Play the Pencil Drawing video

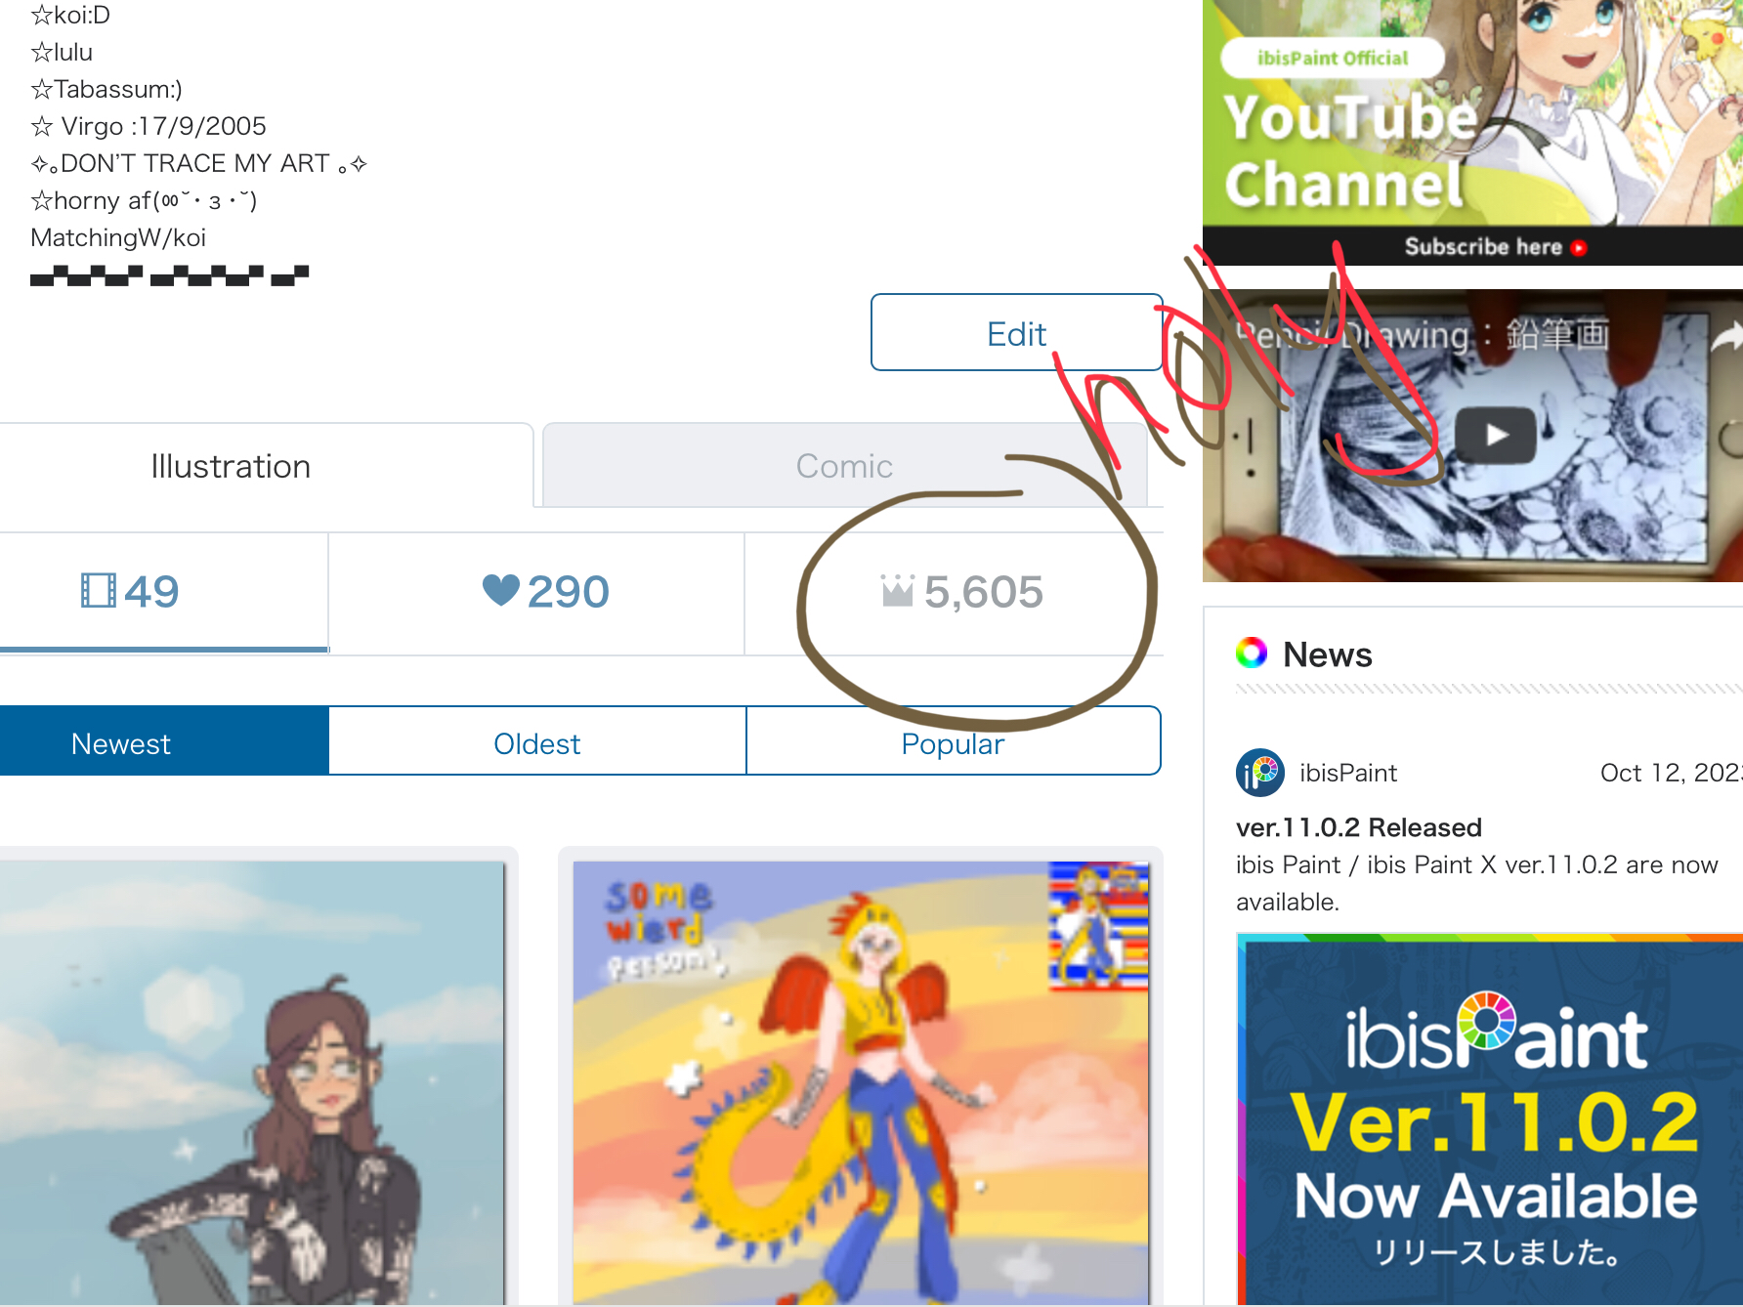point(1496,435)
